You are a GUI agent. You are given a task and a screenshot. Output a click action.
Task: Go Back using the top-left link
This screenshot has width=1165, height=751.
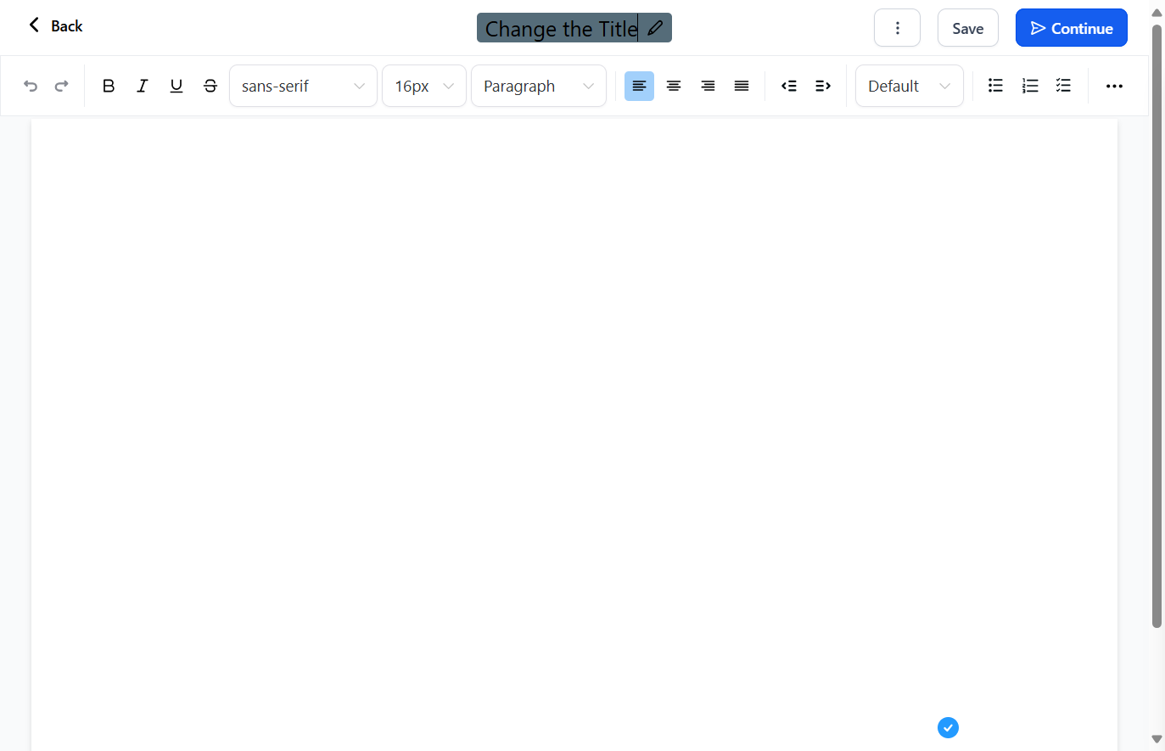(x=55, y=25)
